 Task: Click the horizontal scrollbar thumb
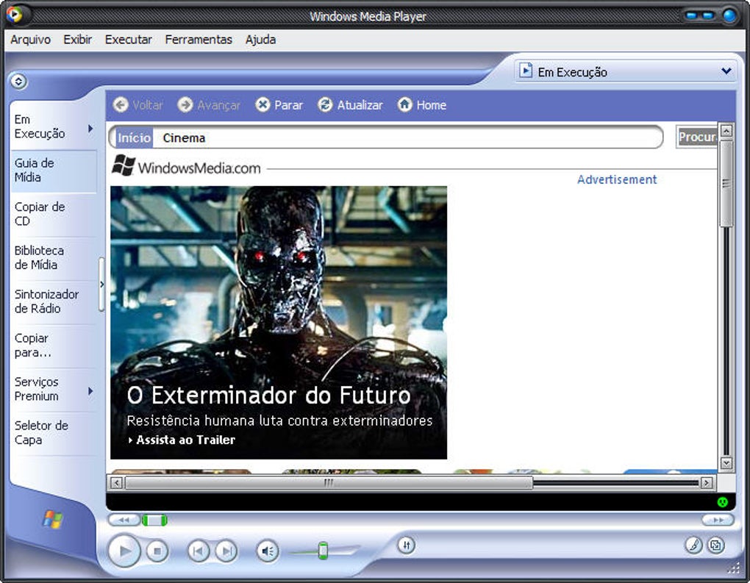(329, 482)
